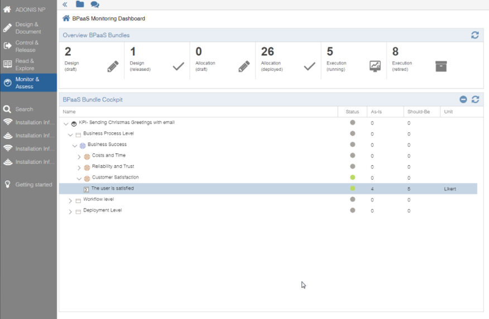Viewport: 489px width, 319px height.
Task: Expand the Costs and Time node
Action: coord(79,157)
